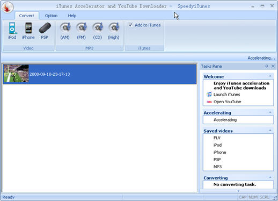Click the Tasks Pane title

pos(211,66)
